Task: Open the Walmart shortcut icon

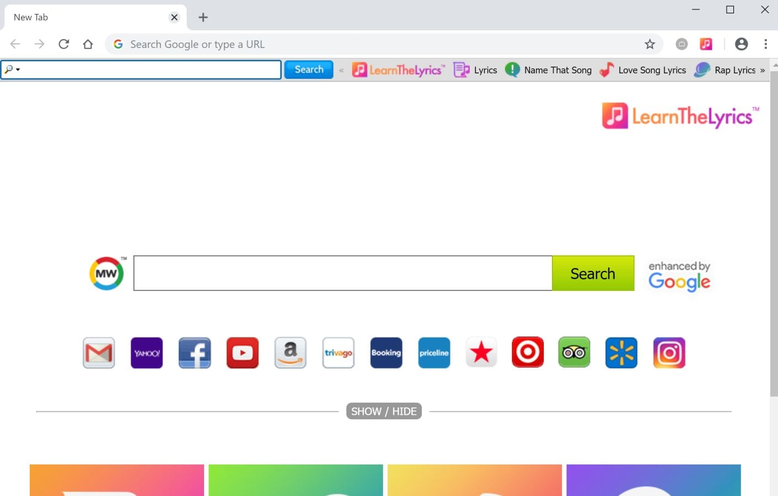Action: pyautogui.click(x=621, y=353)
